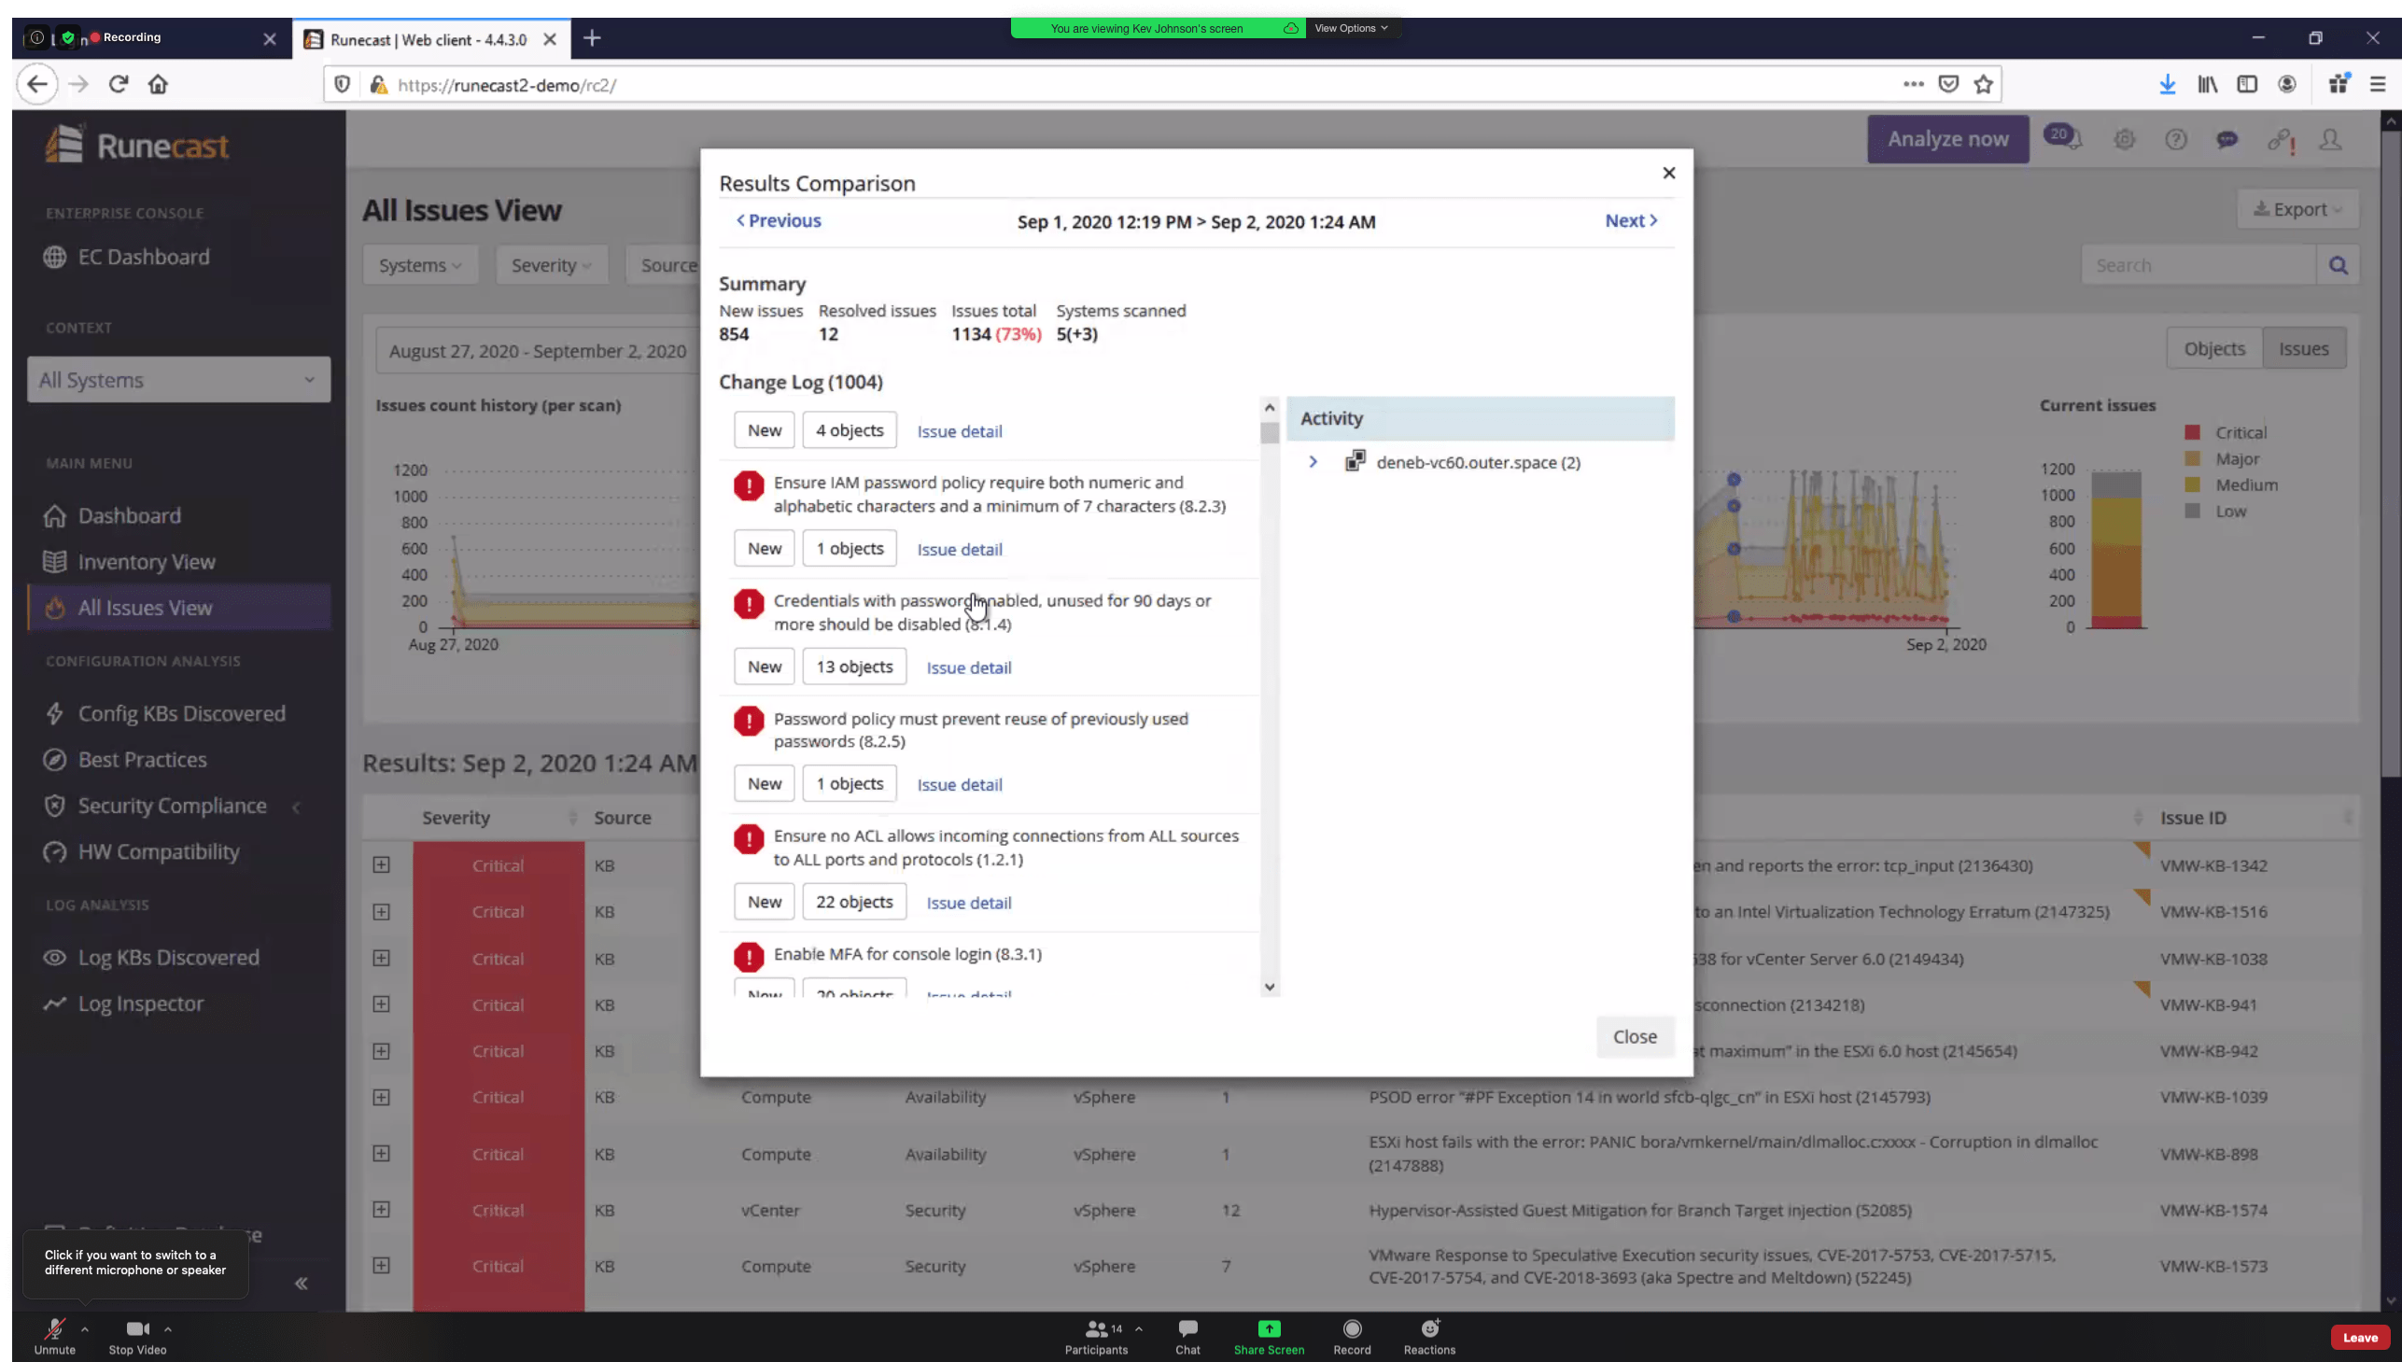The height and width of the screenshot is (1362, 2402).
Task: Switch the chart to the Objects view
Action: (2214, 349)
